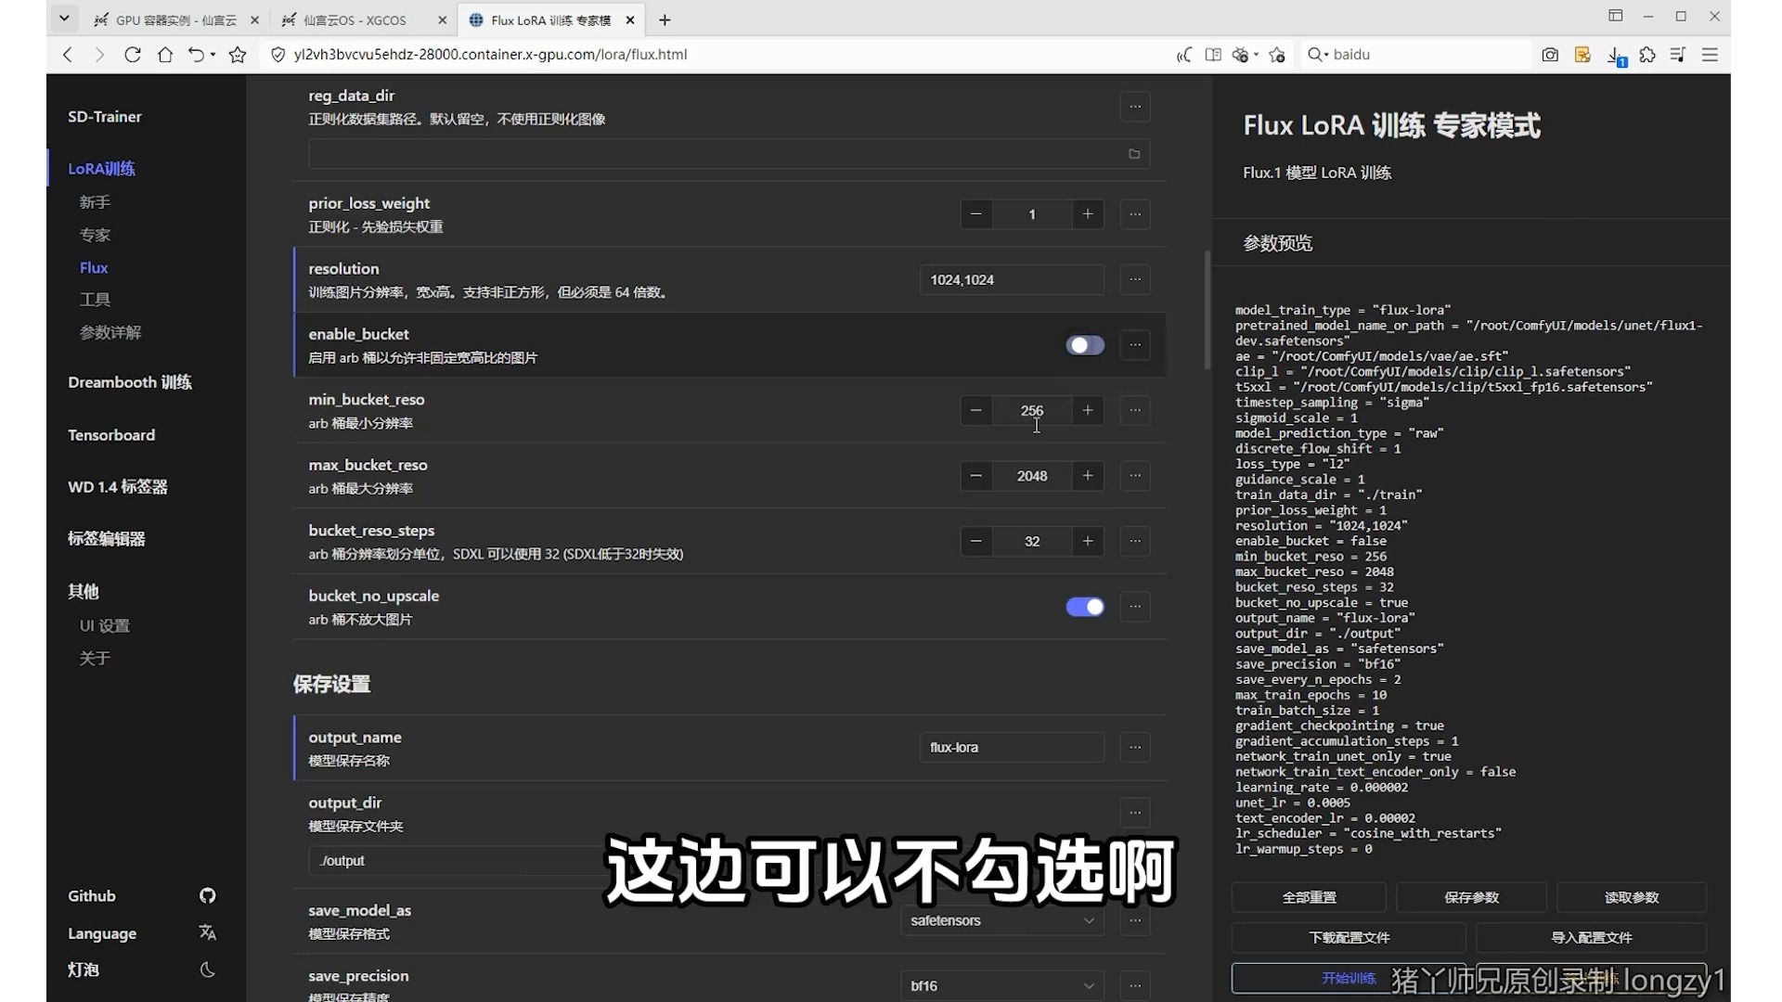The width and height of the screenshot is (1782, 1002).
Task: Increase bucket_reso_steps value
Action: (1088, 541)
